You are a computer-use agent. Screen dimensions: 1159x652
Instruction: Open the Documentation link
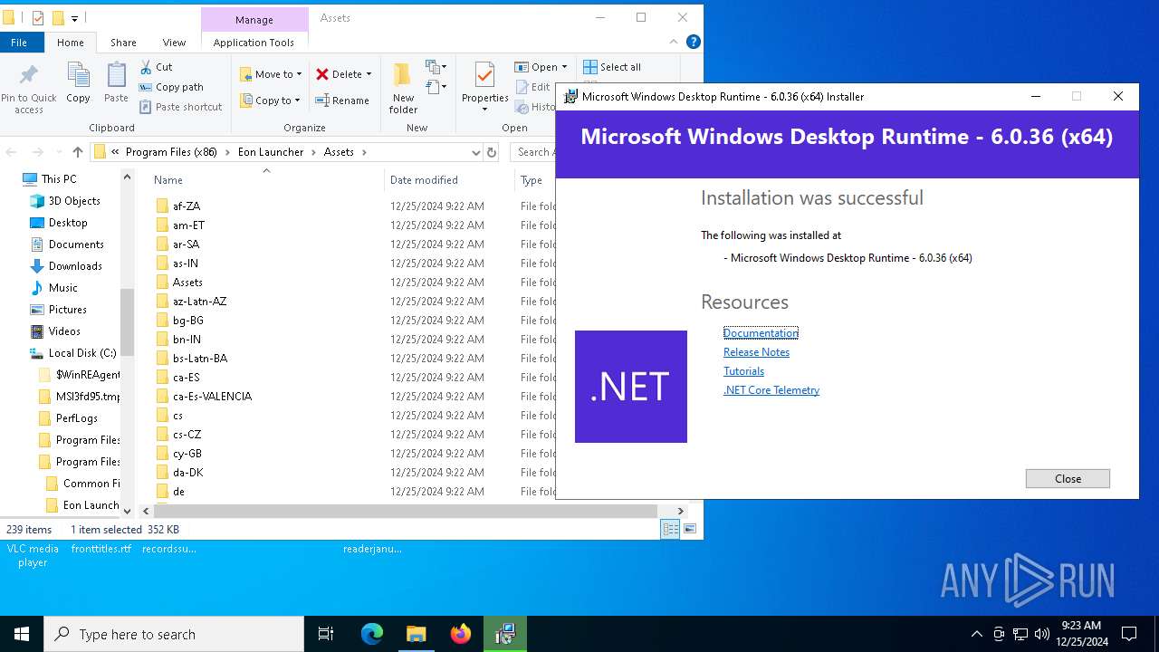(x=761, y=332)
